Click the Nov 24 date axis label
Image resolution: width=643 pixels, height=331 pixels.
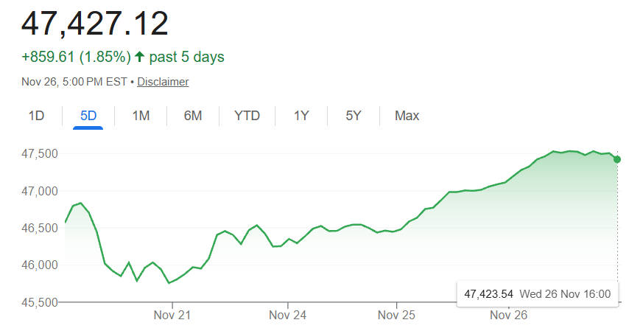[x=288, y=316]
